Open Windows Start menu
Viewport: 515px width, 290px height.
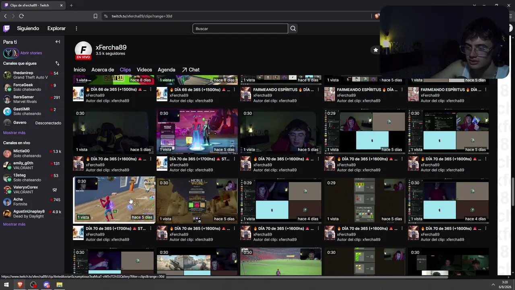(x=6, y=285)
